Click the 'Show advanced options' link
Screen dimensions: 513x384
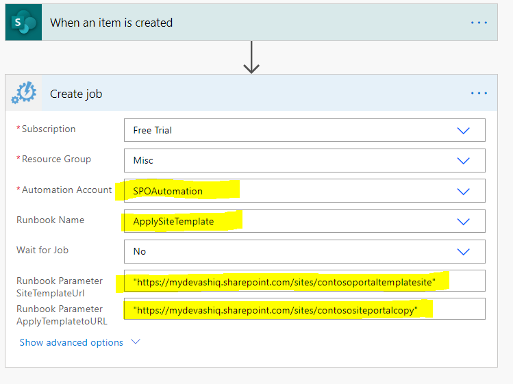pos(71,342)
